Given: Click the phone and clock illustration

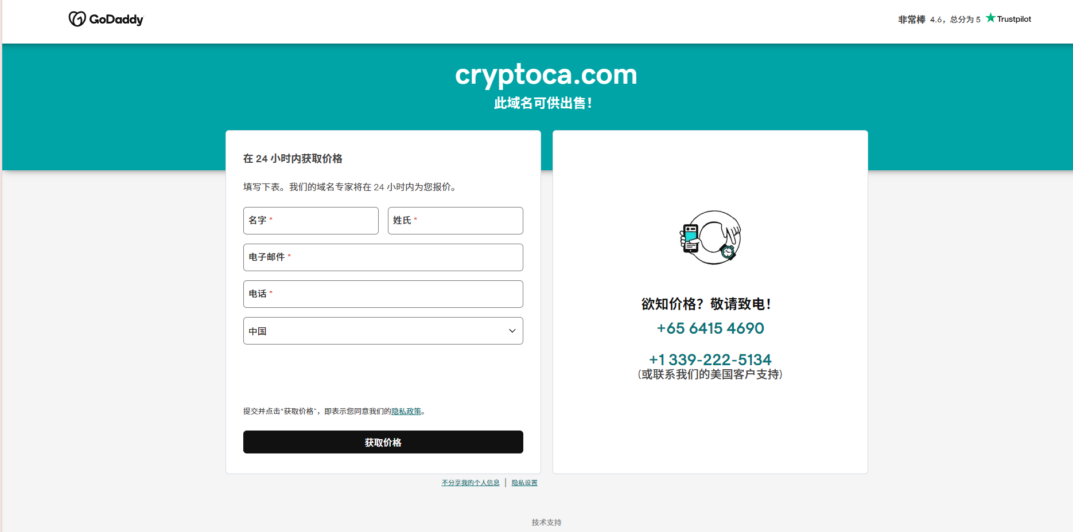Looking at the screenshot, I should pos(710,237).
